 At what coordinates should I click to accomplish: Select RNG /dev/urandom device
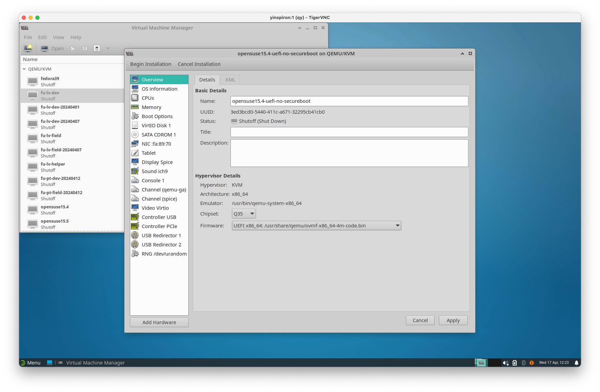click(159, 254)
